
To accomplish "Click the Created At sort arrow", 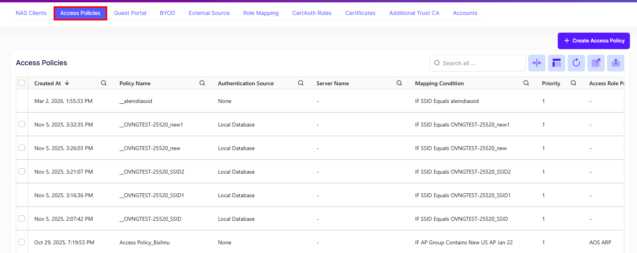I will (67, 83).
